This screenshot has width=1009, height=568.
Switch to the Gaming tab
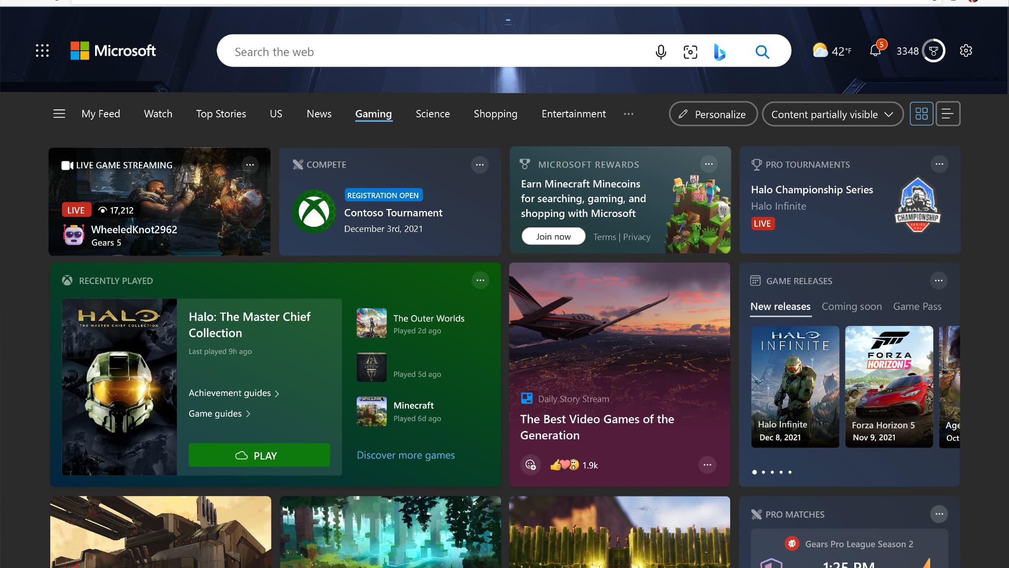point(373,113)
